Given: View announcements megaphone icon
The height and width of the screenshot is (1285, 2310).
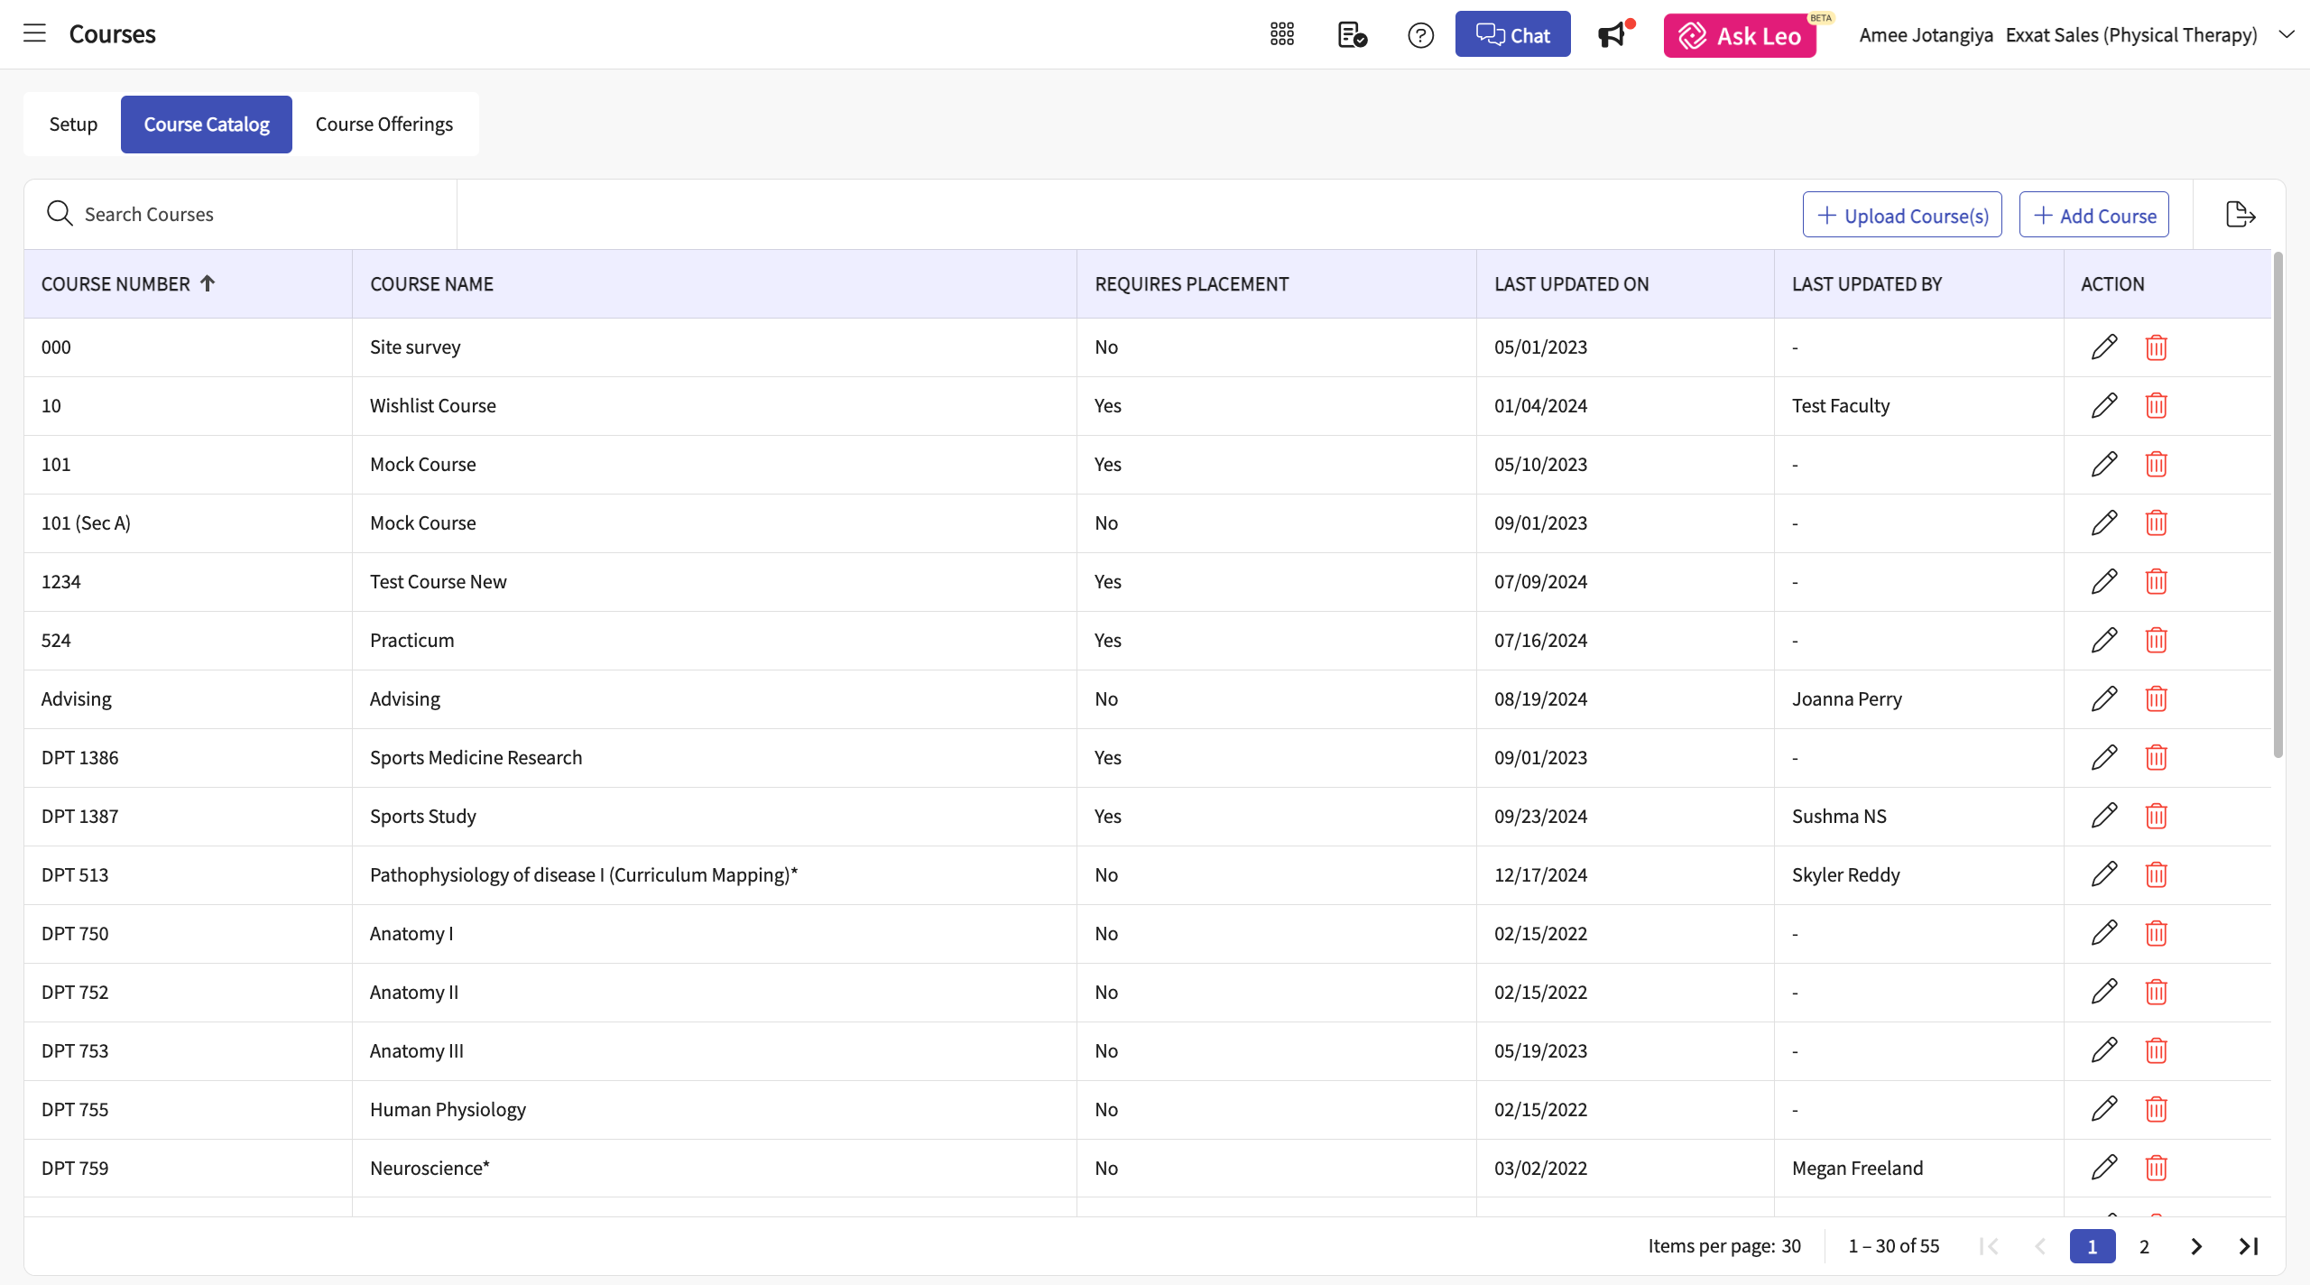Looking at the screenshot, I should [x=1612, y=35].
